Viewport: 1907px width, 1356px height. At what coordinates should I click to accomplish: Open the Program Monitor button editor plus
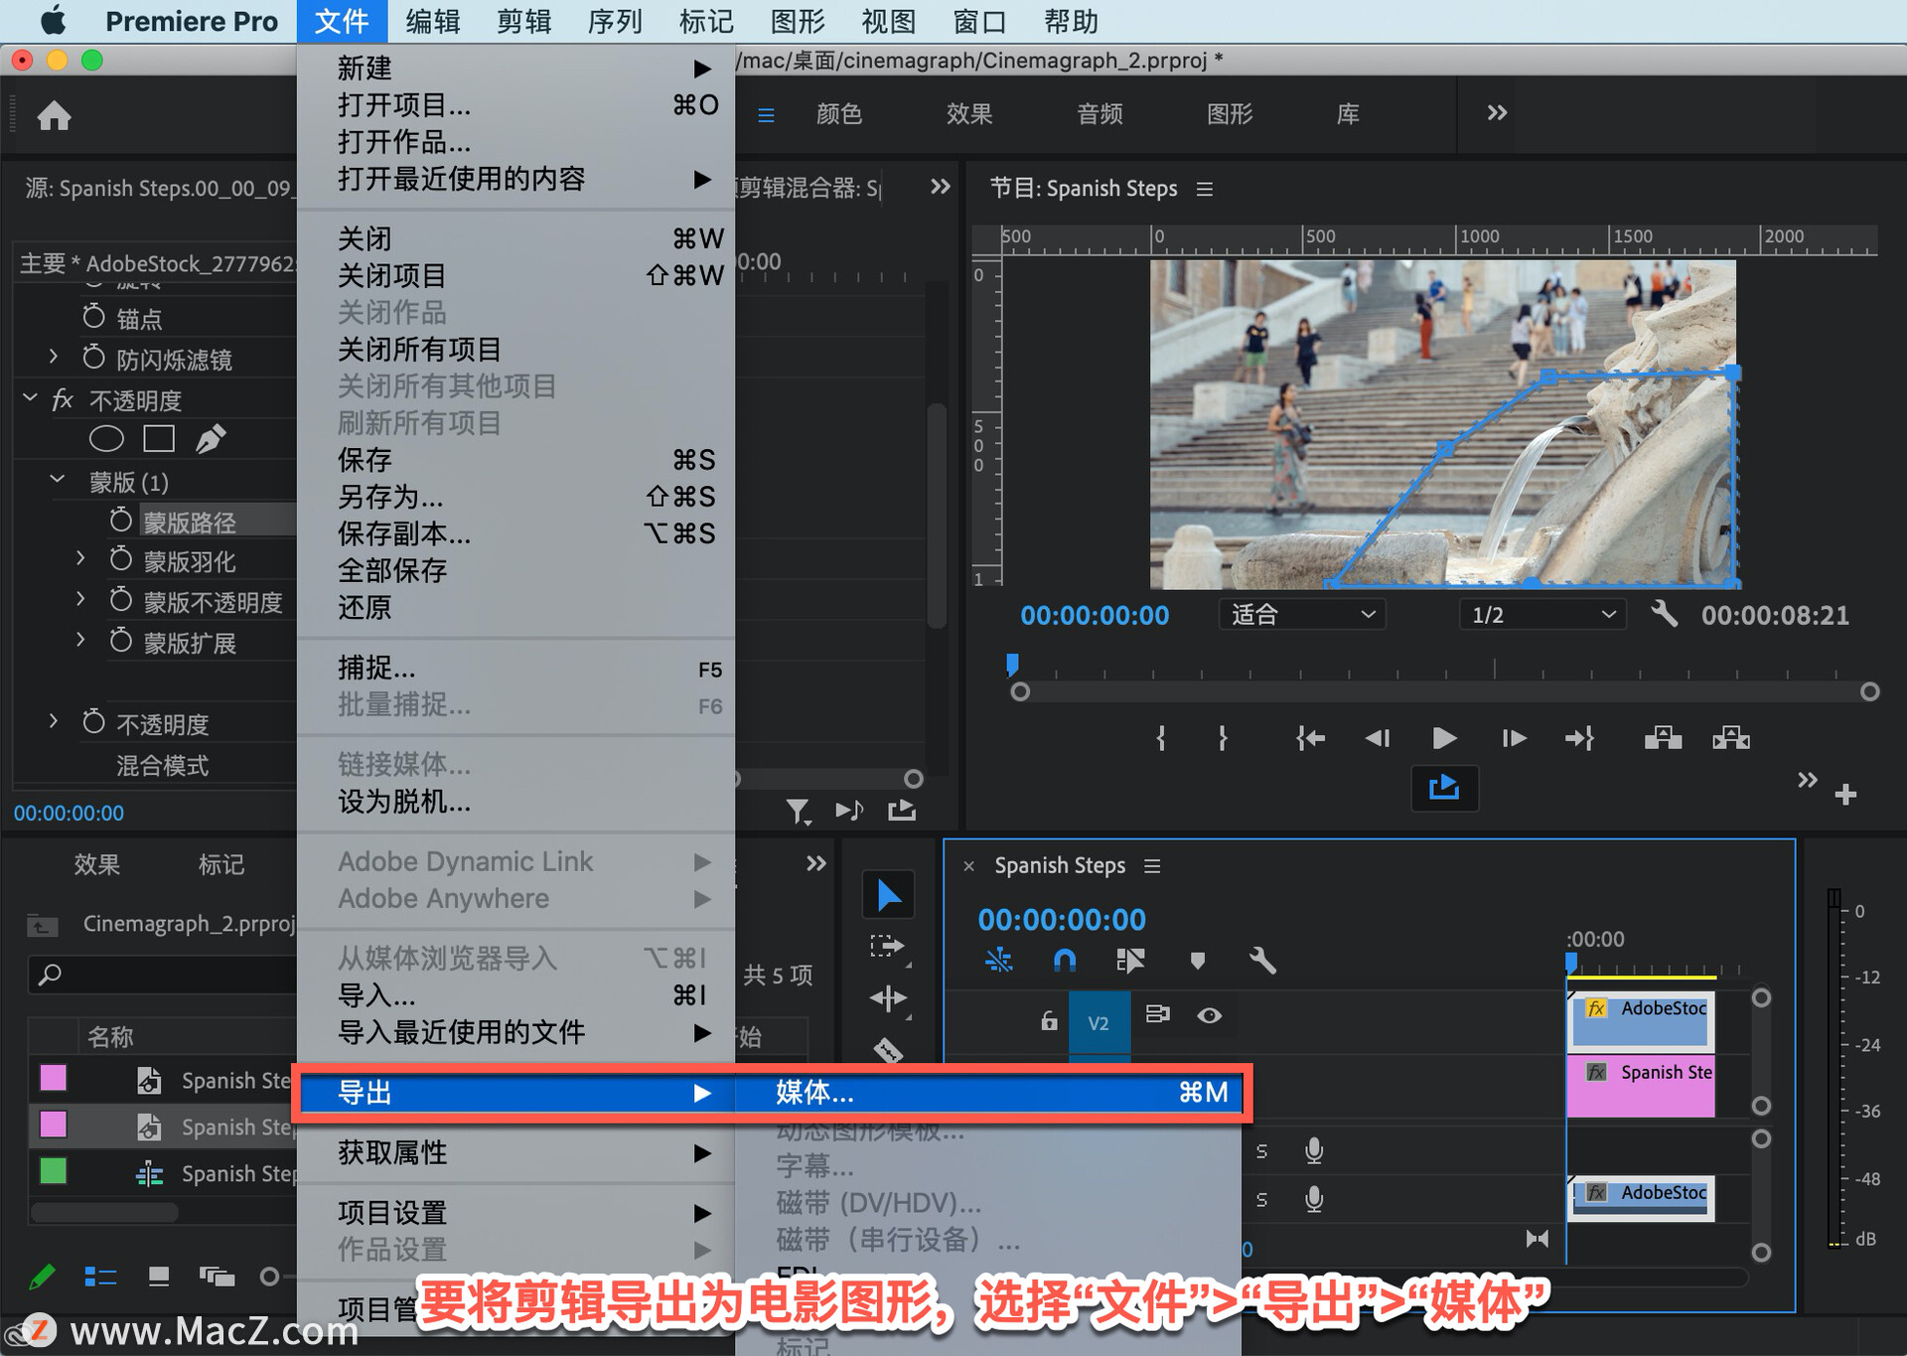tap(1845, 795)
